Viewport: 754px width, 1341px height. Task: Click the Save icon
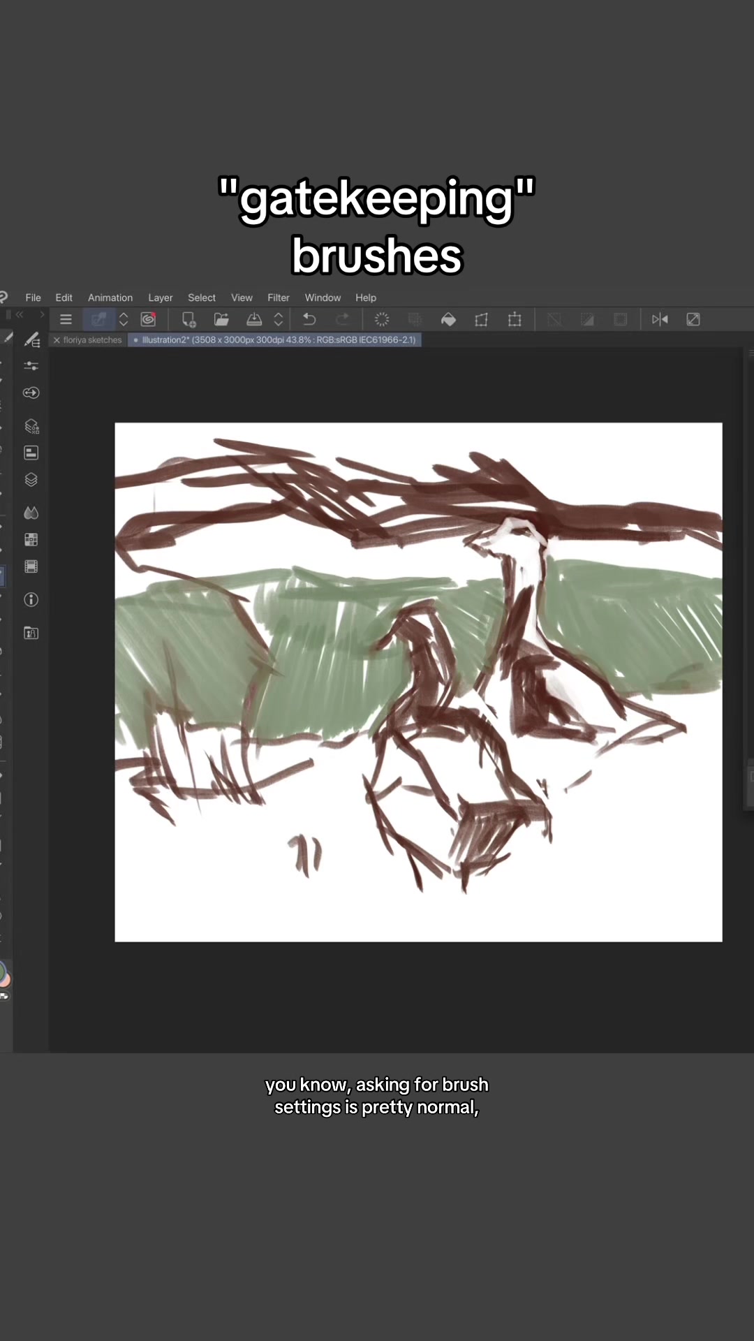[254, 320]
